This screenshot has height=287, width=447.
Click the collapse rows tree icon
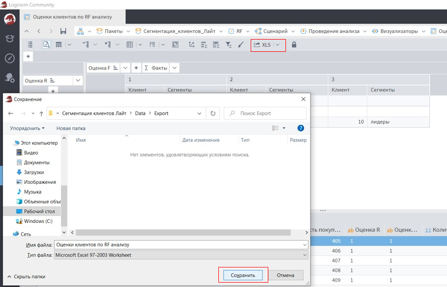coord(86,44)
